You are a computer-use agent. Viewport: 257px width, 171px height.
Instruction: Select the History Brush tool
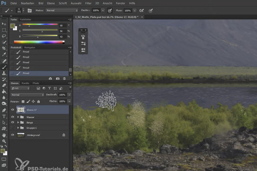(x=4, y=80)
